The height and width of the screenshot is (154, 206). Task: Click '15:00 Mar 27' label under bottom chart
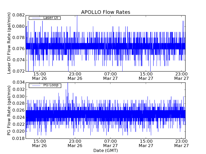pyautogui.click(x=146, y=143)
